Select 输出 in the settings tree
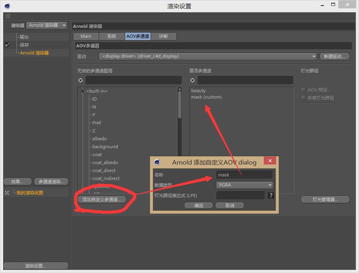359x273 pixels. click(x=24, y=37)
